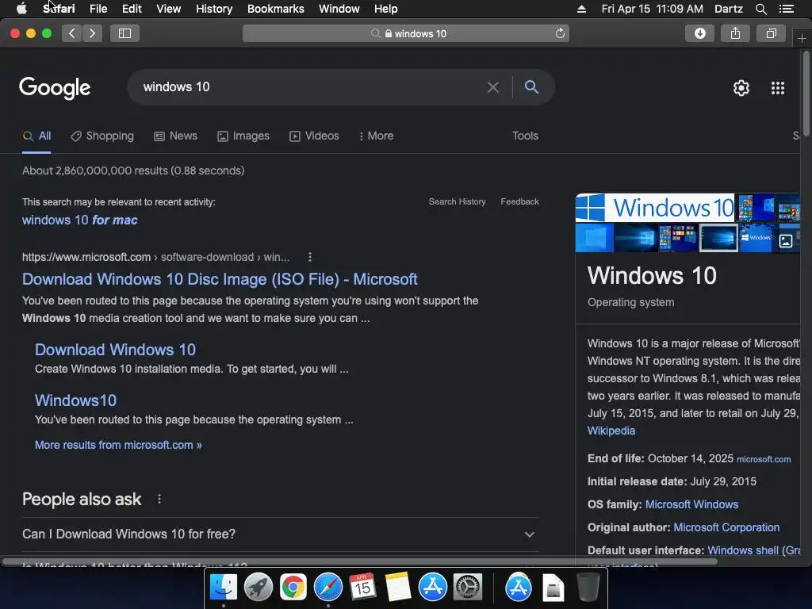Open the "Download Windows 10" sublink
The width and height of the screenshot is (812, 609).
(115, 350)
